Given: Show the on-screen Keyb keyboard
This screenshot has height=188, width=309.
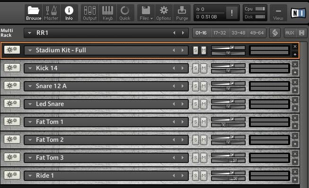Looking at the screenshot, I should [x=107, y=13].
